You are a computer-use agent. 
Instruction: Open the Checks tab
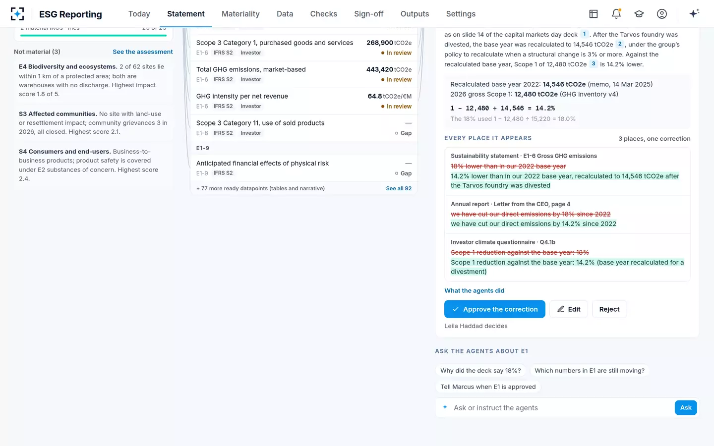point(323,14)
